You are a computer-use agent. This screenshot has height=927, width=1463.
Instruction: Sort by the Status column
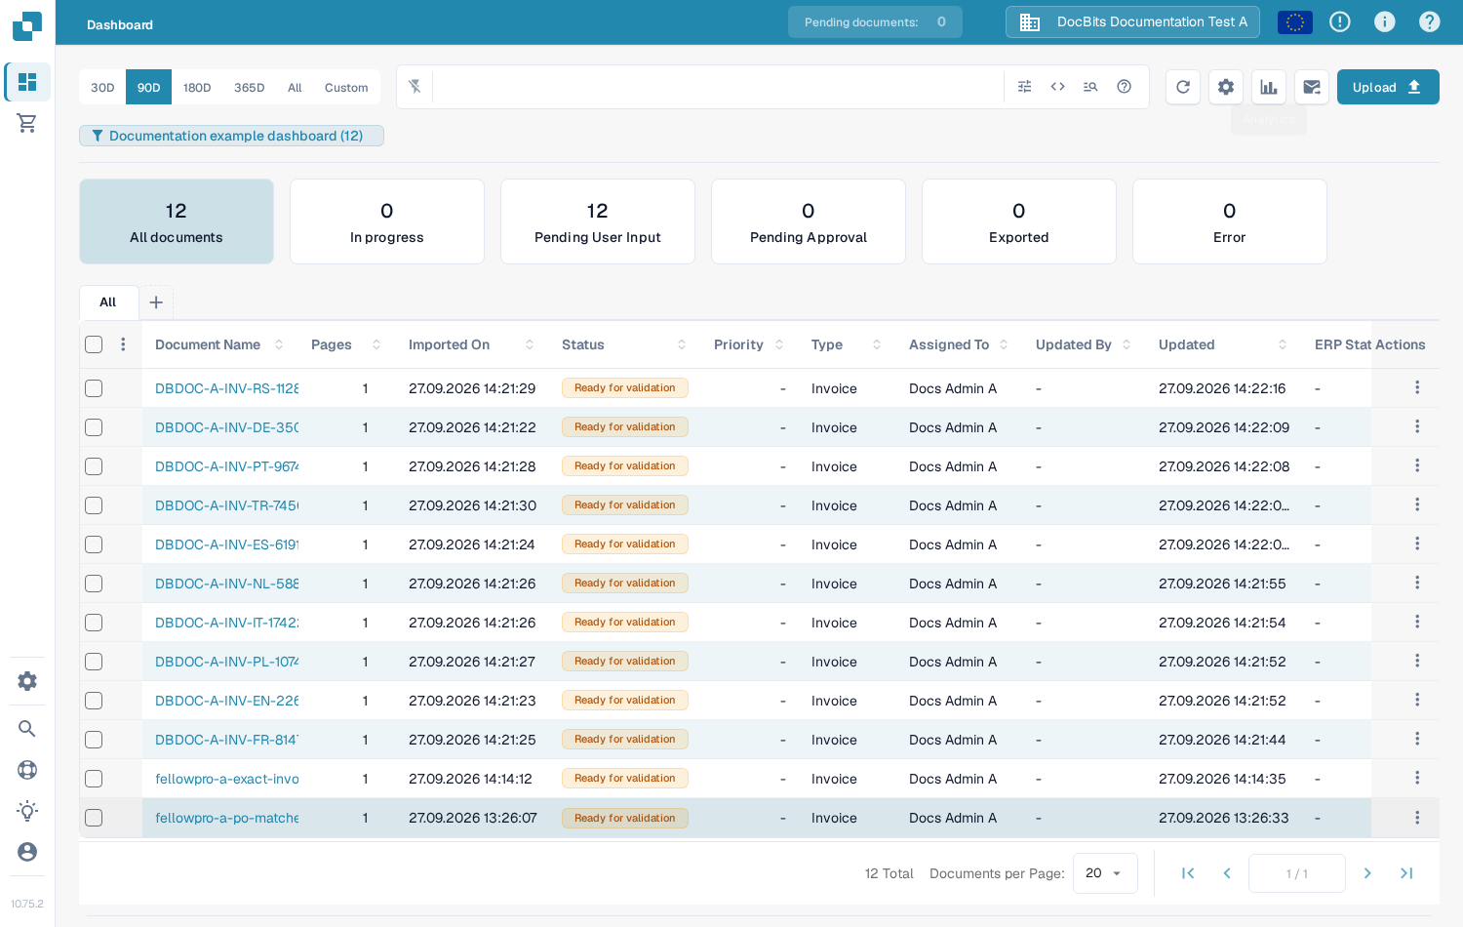[x=682, y=344]
